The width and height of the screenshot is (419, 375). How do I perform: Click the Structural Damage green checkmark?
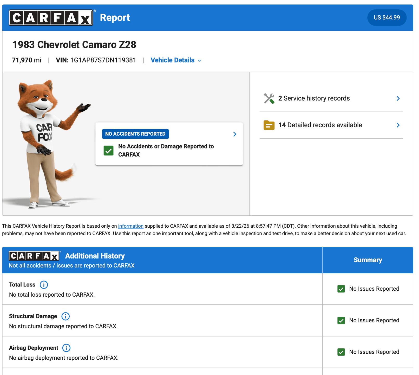(x=341, y=320)
